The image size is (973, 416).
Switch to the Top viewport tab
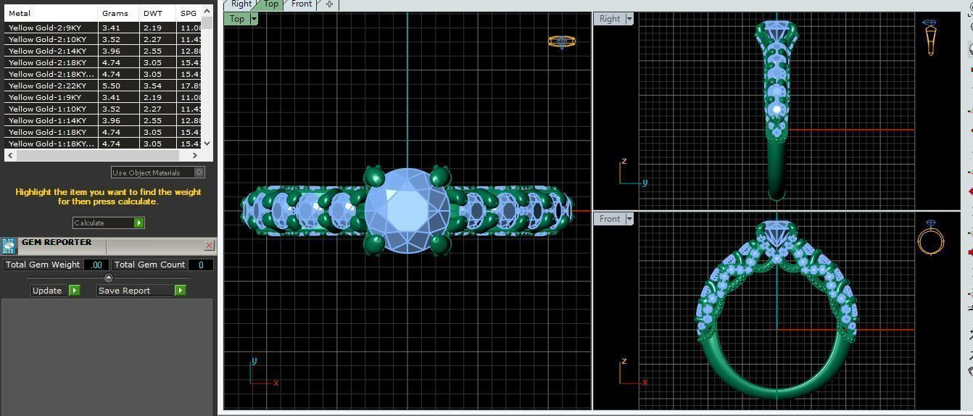tap(270, 4)
